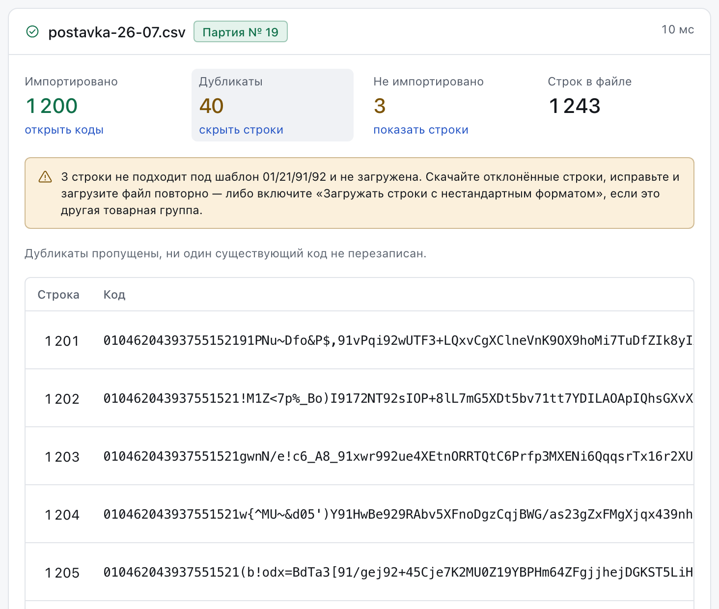Click the «Строка» column header
The image size is (719, 609).
tap(58, 295)
